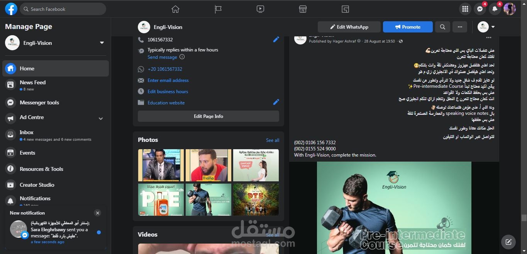Open the TV presenter photo thumbnail

click(x=161, y=165)
